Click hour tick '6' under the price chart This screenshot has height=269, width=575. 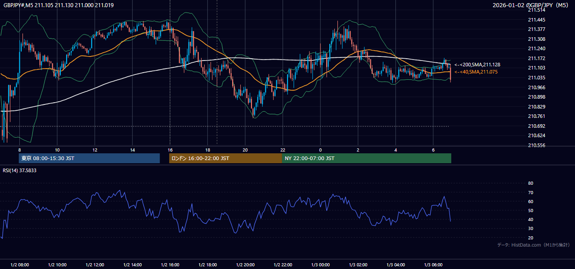point(433,150)
